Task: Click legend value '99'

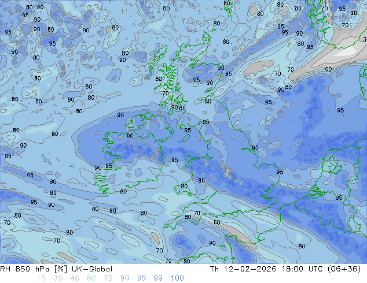Action: coord(158,278)
